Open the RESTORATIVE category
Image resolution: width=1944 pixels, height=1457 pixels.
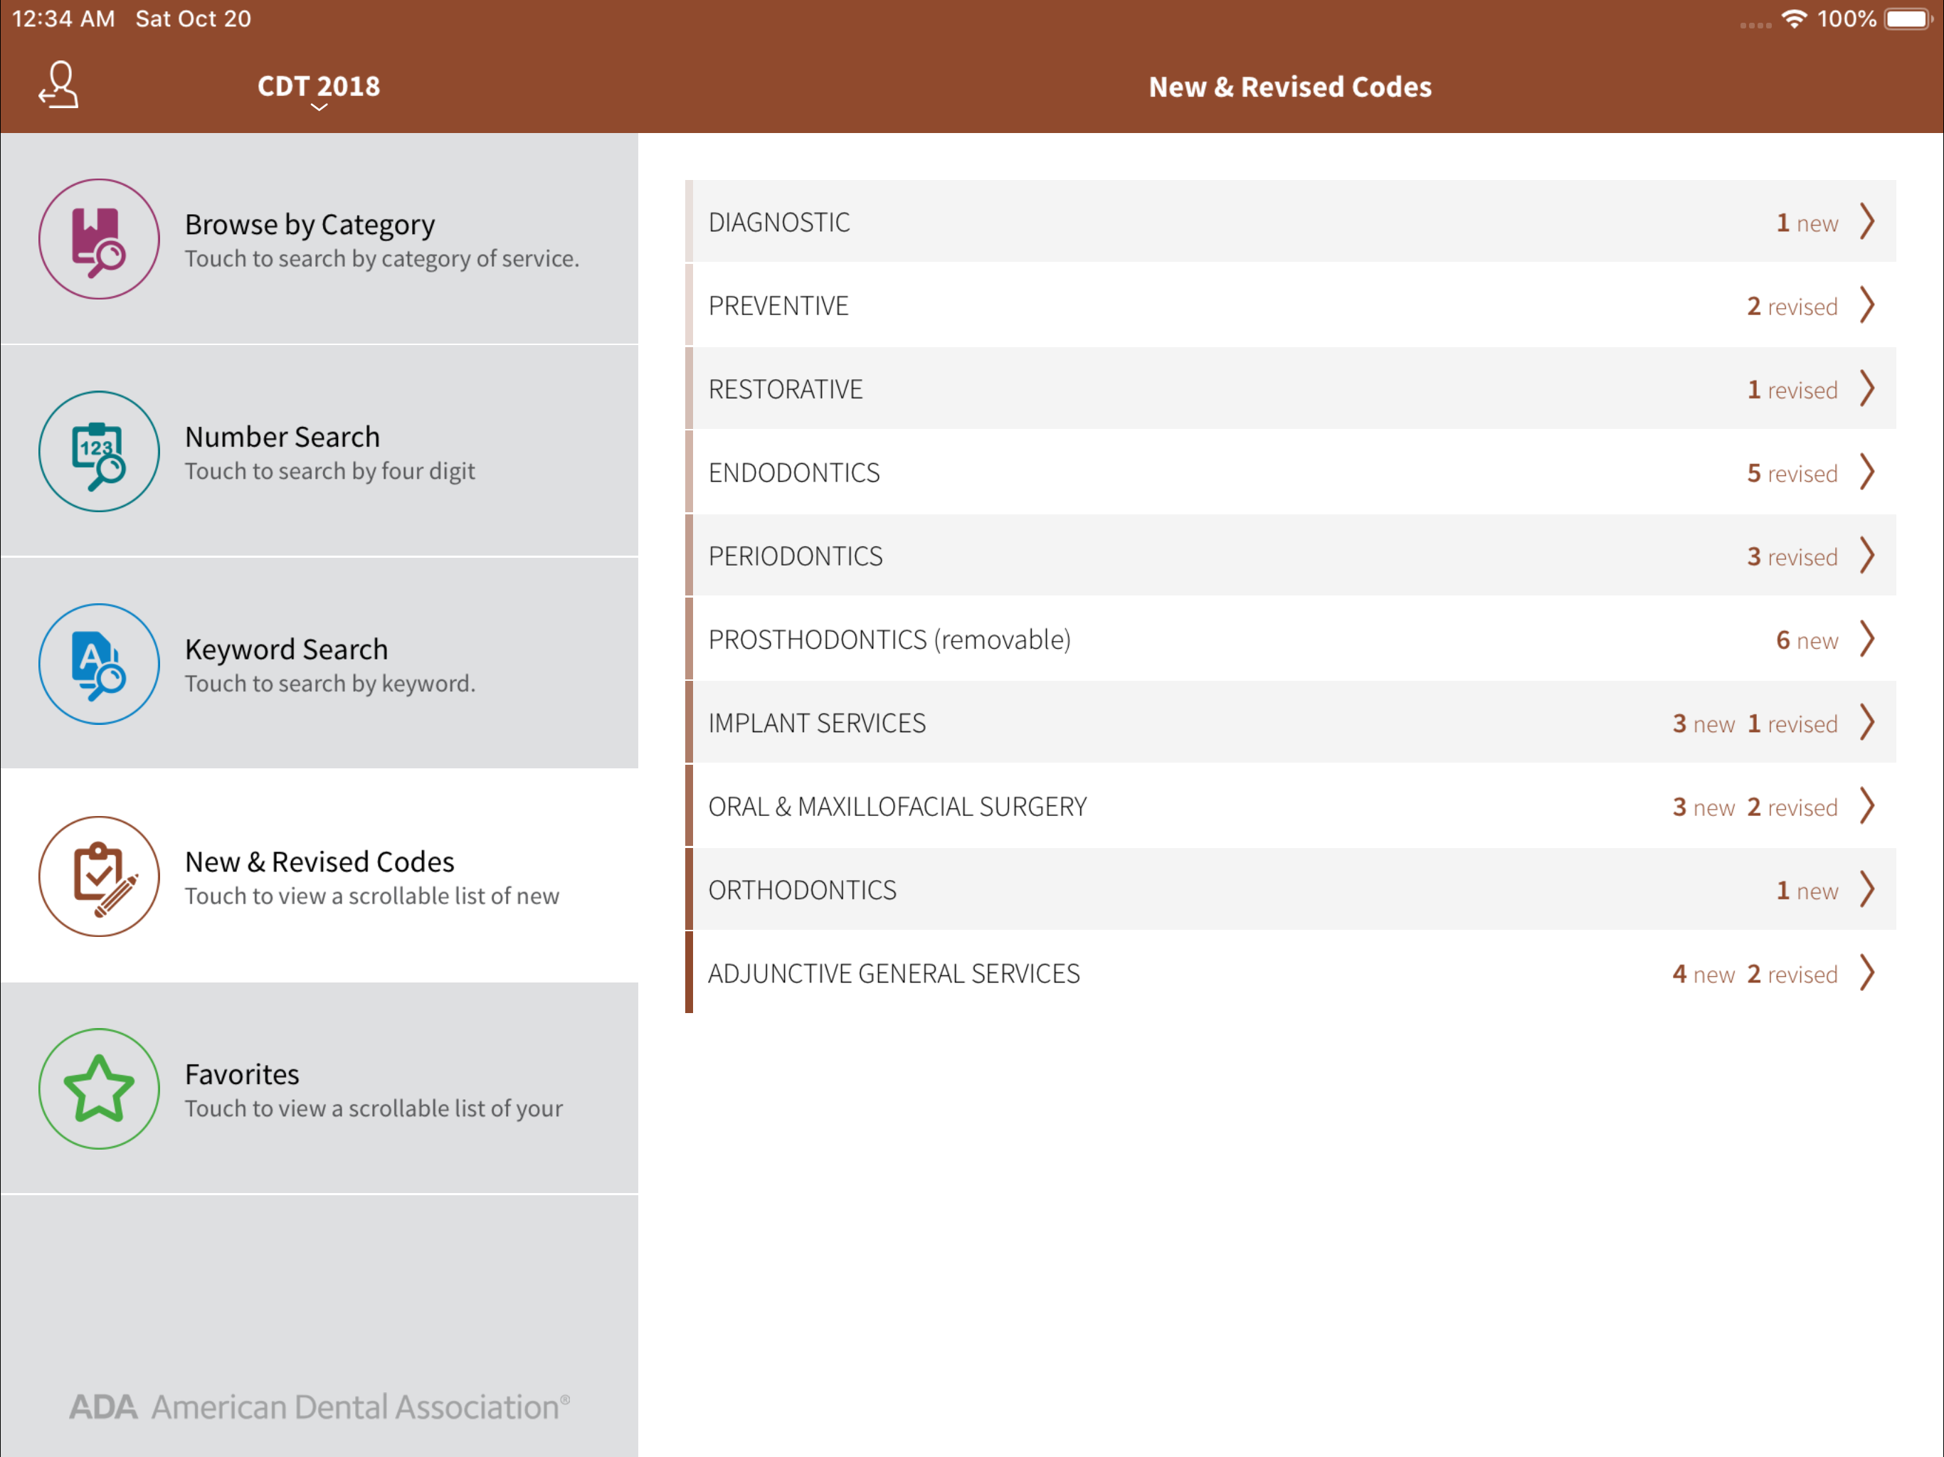[1290, 388]
